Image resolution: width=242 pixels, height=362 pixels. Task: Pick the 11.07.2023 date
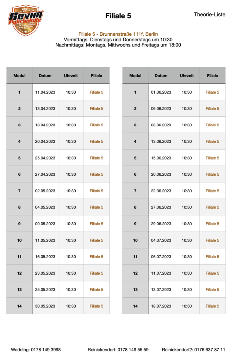coord(161,273)
